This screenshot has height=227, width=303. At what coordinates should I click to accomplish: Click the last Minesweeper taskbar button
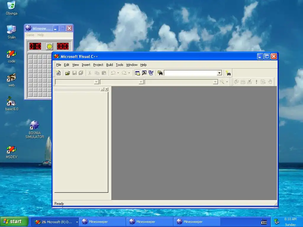197,222
